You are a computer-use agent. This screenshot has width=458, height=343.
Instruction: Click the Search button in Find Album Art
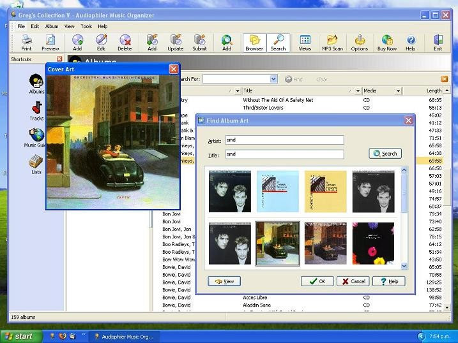385,154
